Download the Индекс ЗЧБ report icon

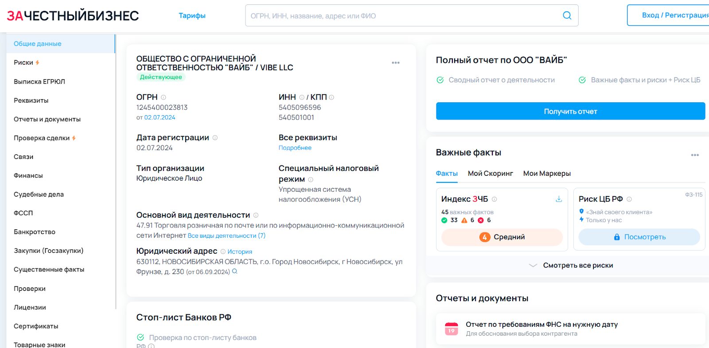click(559, 199)
